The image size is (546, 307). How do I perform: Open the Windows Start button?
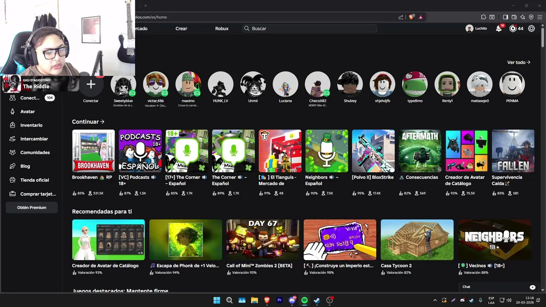pos(217,300)
